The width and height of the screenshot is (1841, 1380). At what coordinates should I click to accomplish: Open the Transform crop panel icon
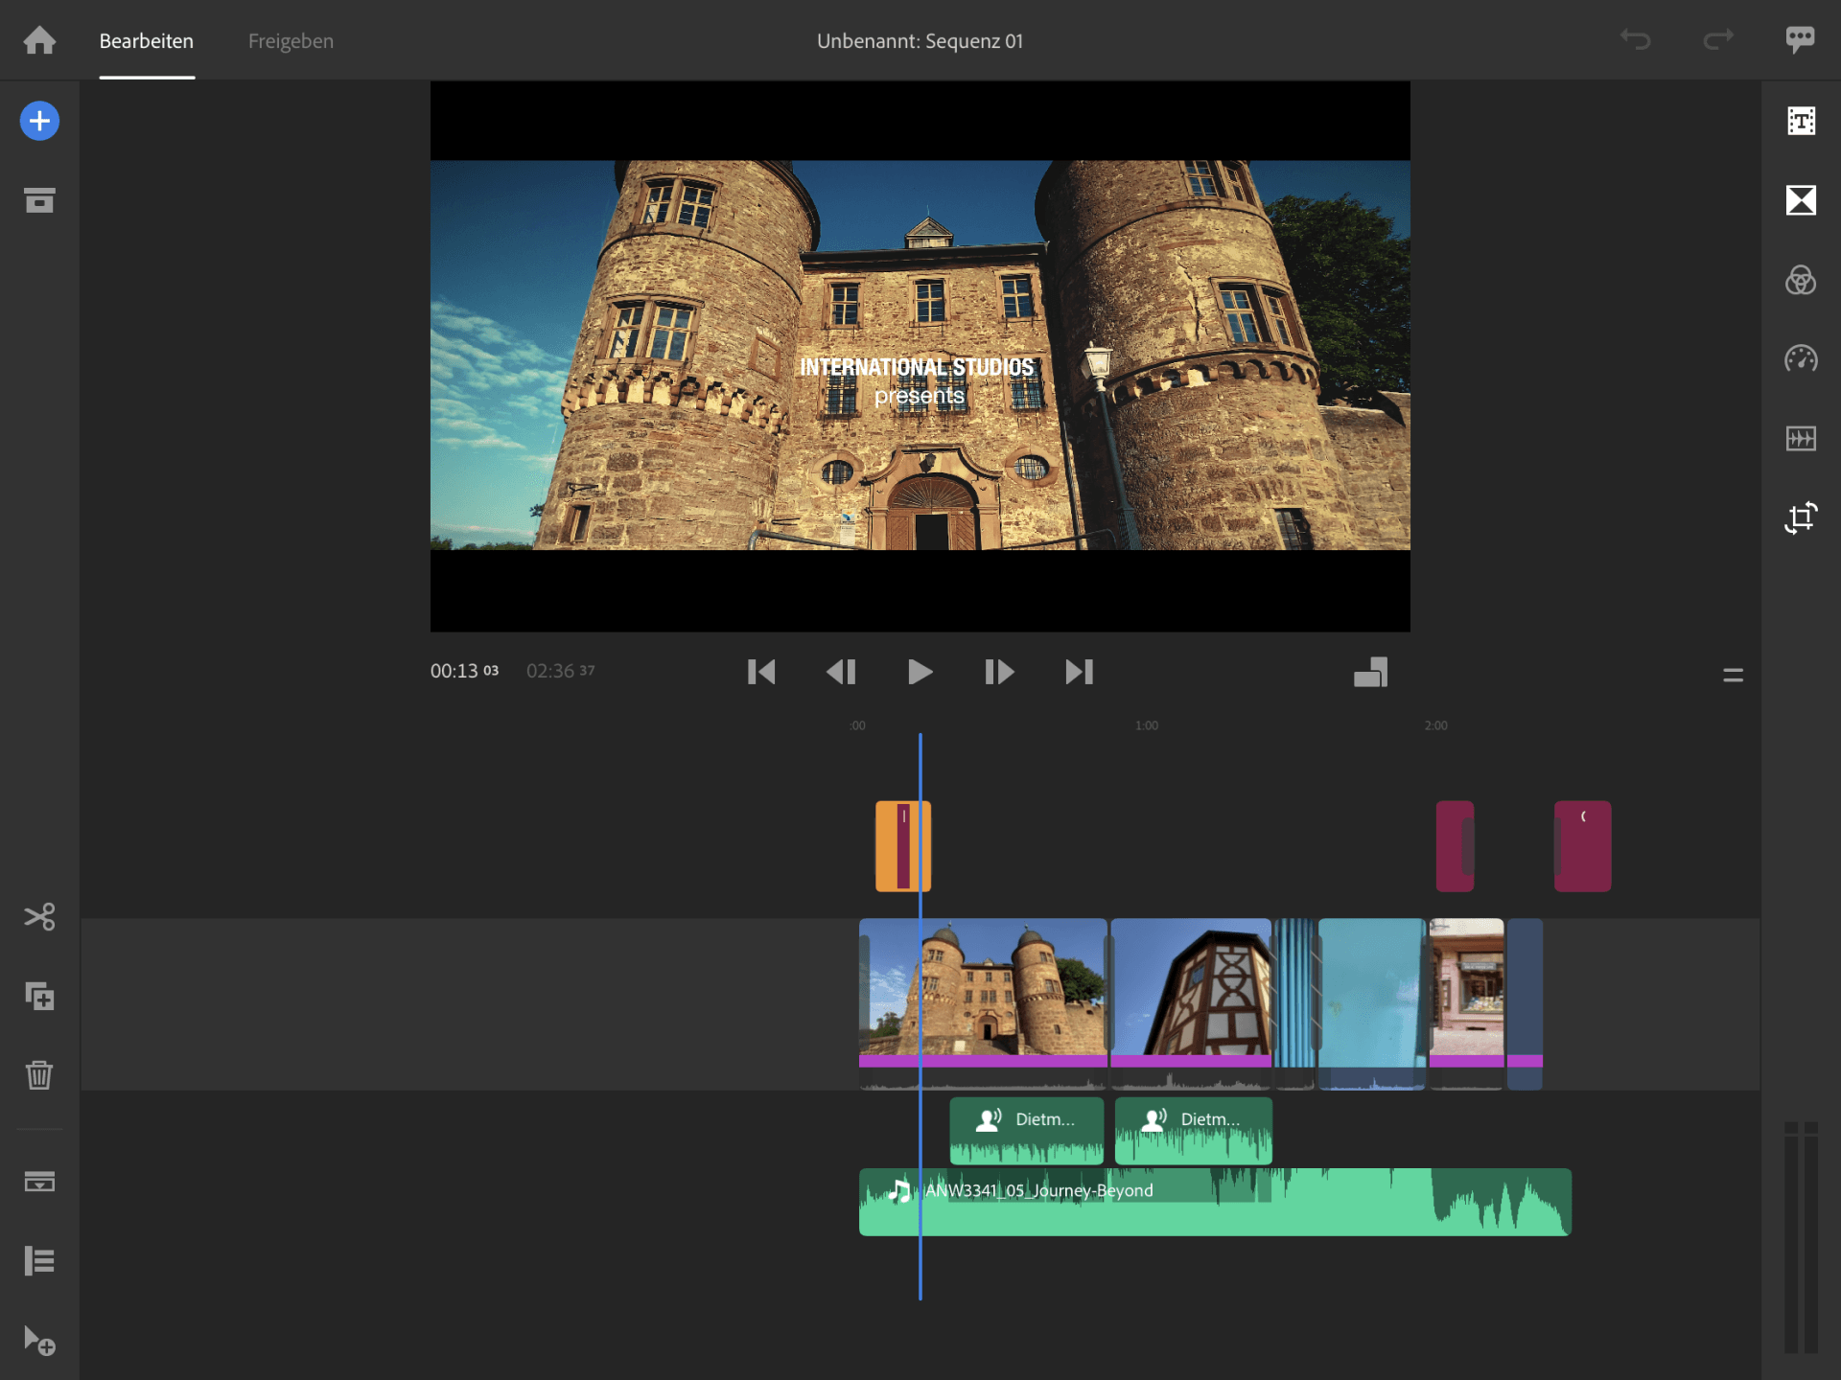1801,518
